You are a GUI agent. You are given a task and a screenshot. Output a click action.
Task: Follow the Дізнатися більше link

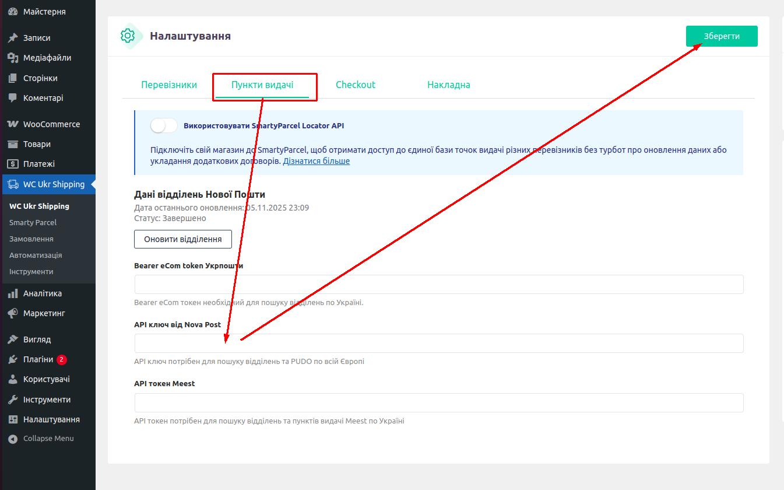click(x=316, y=161)
